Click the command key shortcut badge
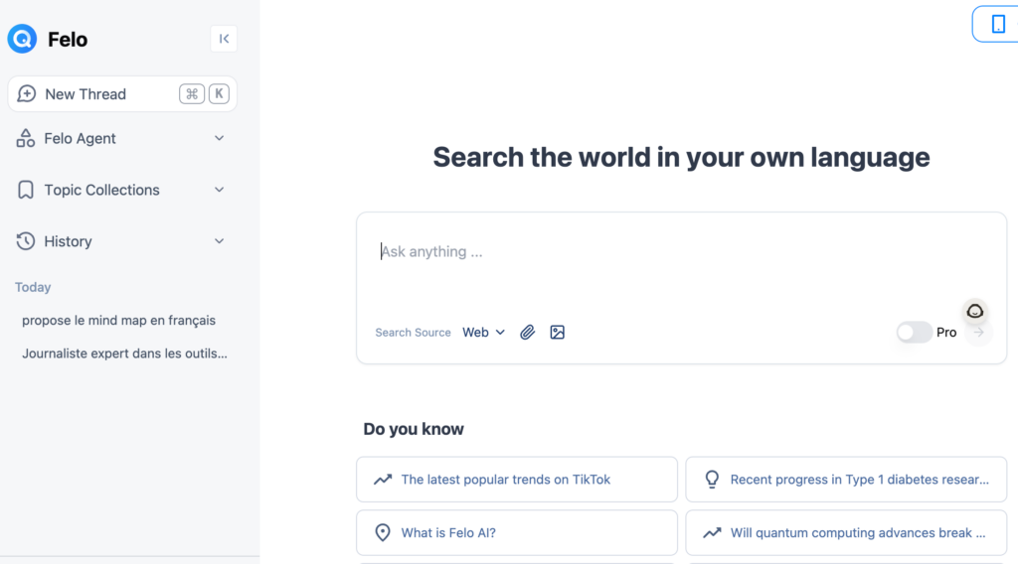The height and width of the screenshot is (564, 1018). tap(192, 94)
